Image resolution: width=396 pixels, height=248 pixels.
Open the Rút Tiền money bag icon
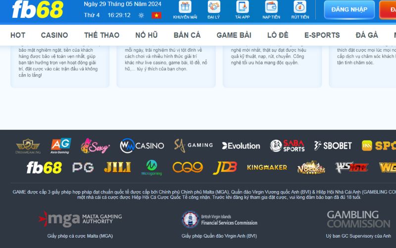(300, 7)
